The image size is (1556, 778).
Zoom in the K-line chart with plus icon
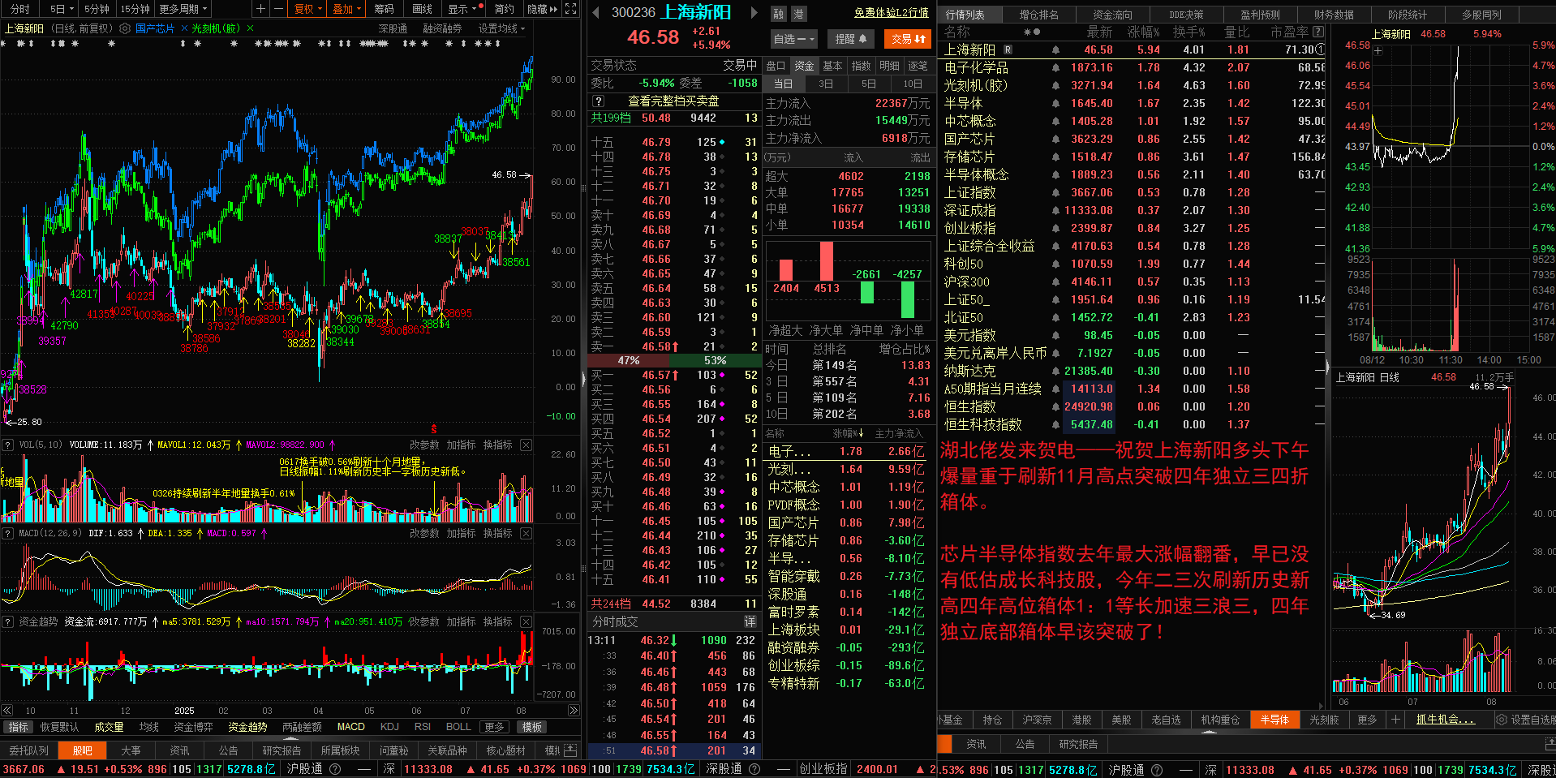coord(260,9)
